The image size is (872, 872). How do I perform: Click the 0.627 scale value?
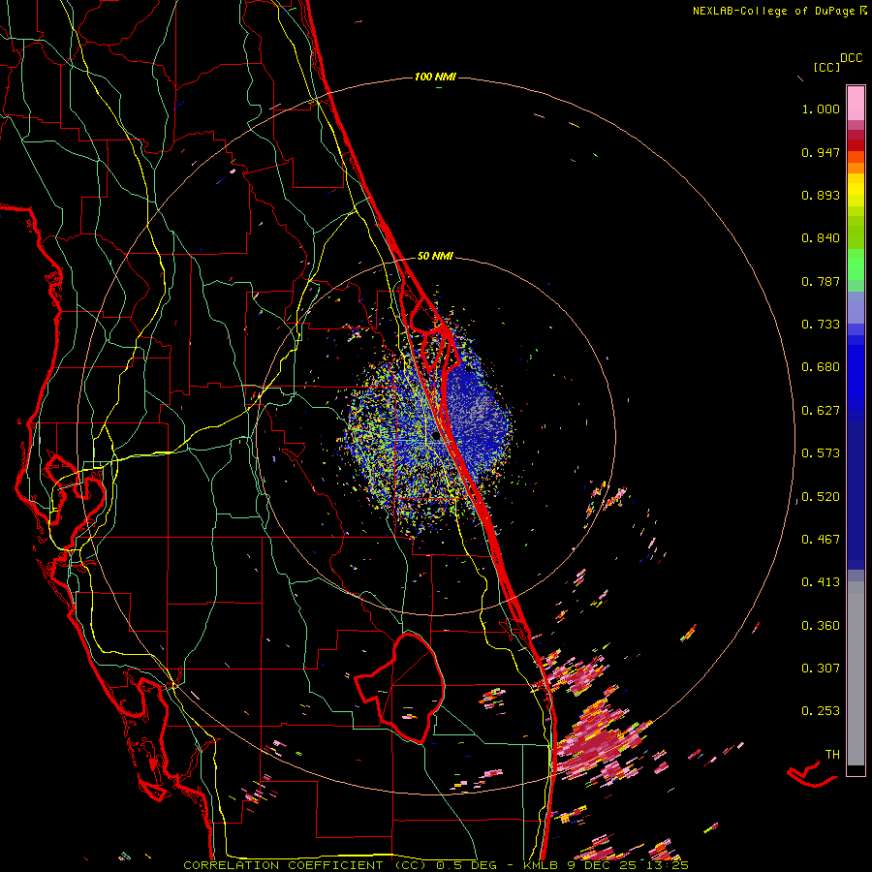[821, 411]
